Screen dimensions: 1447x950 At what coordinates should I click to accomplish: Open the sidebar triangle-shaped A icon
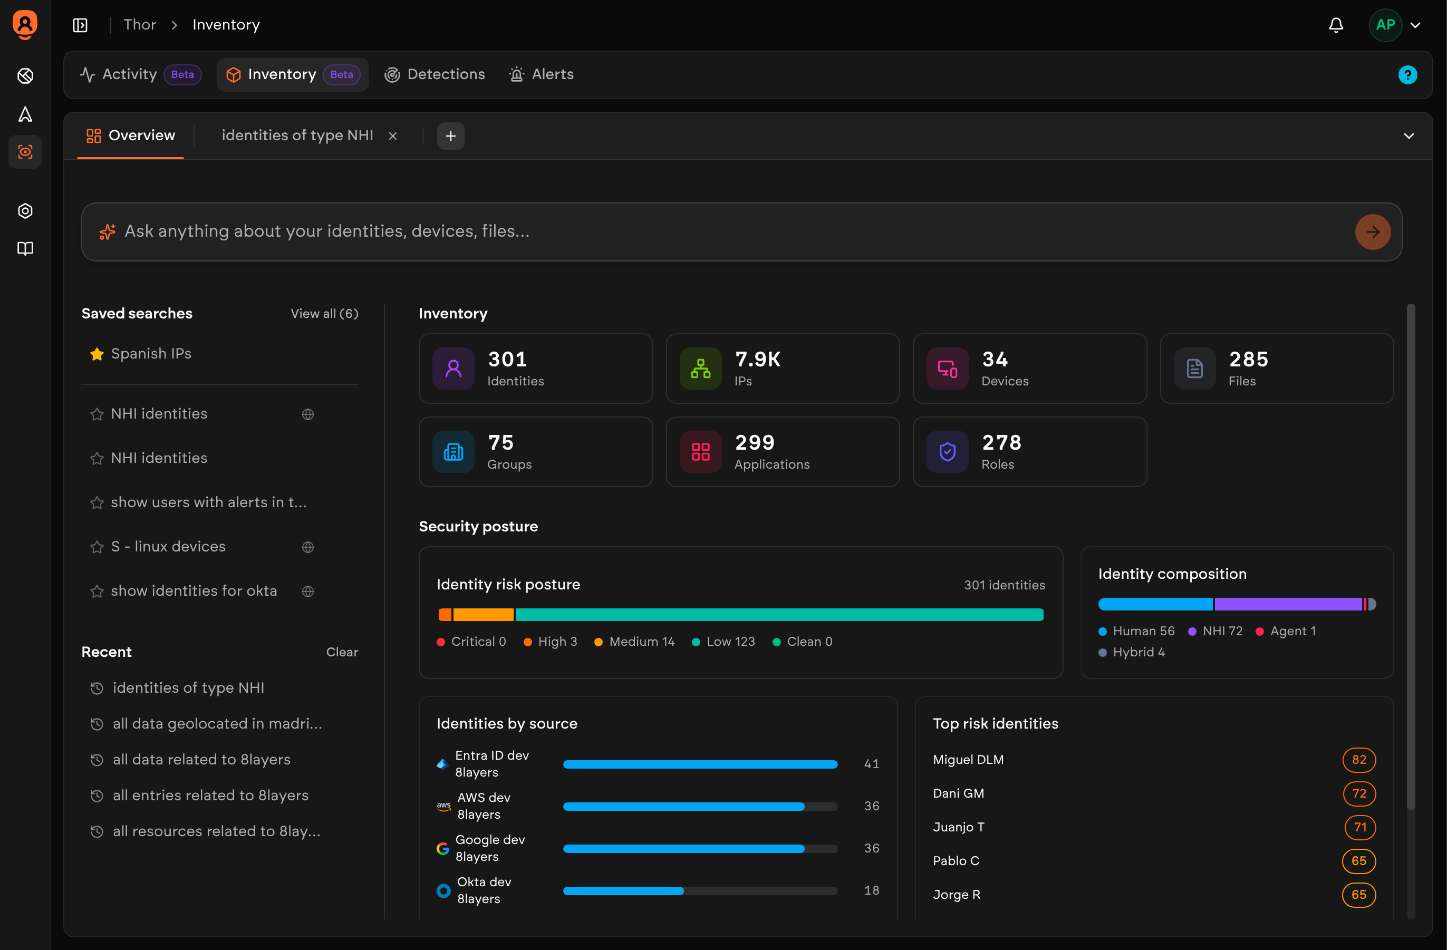[x=25, y=114]
